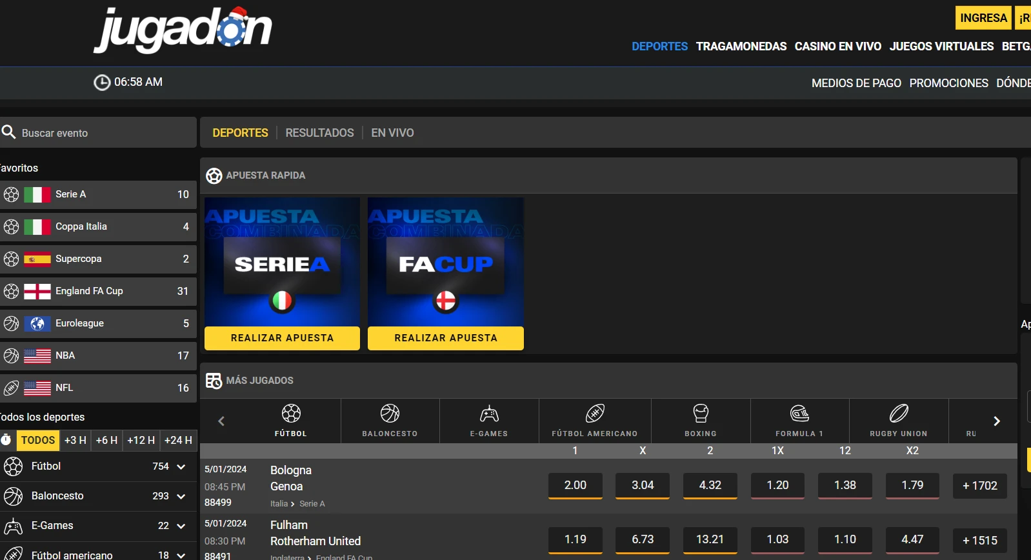Open the FA Cup combinada banner
This screenshot has height=560, width=1031.
tap(446, 262)
